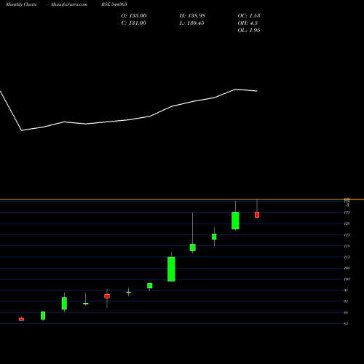This screenshot has height=364, width=364.
Task: Click the '88' price axis label
Action: [x=347, y=312]
